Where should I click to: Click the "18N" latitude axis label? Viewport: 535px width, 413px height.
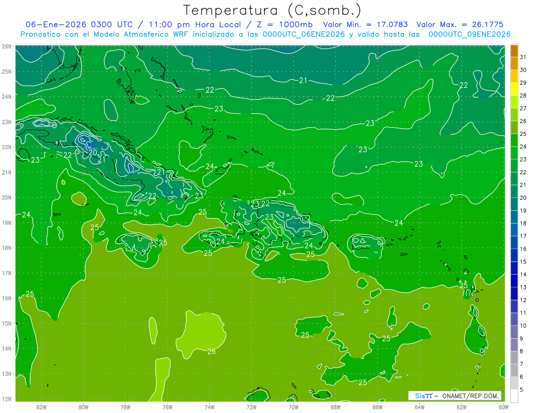point(7,248)
